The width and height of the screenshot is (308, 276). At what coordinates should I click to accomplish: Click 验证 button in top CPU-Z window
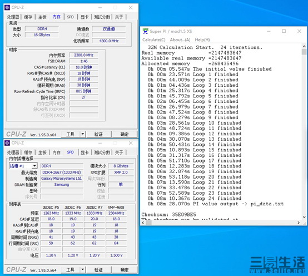pos(98,134)
